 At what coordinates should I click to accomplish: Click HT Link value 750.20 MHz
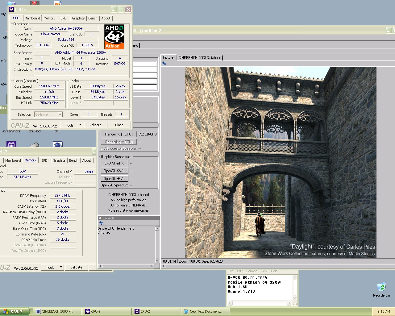pos(49,103)
